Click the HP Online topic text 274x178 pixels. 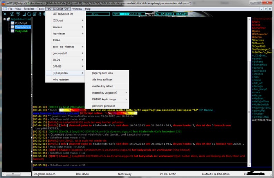click(x=206, y=110)
